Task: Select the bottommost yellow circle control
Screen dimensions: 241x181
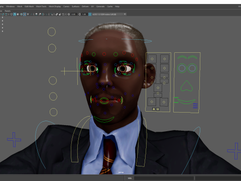Action: coord(53,112)
